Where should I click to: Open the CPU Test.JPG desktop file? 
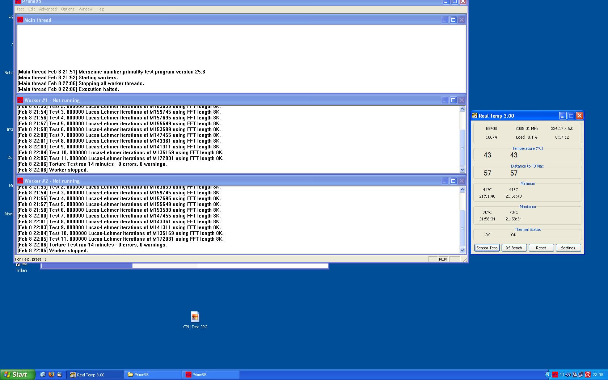[x=195, y=320]
